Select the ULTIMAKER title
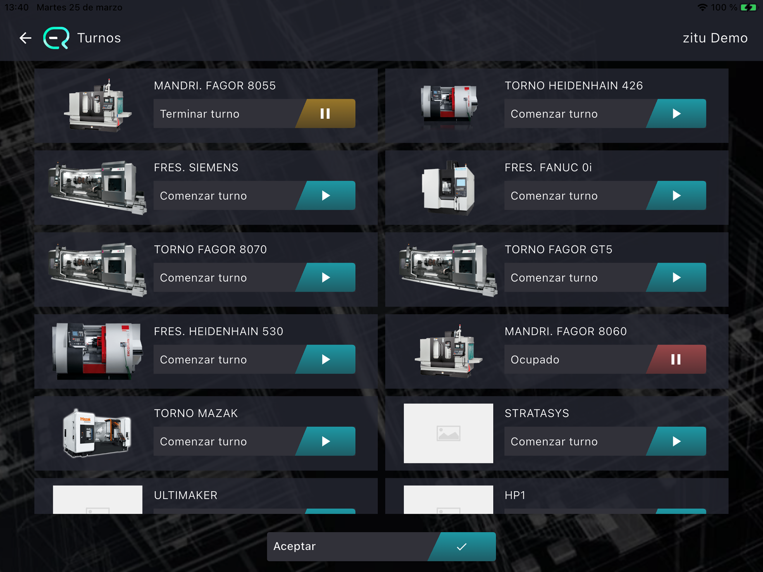This screenshot has width=763, height=572. [x=185, y=496]
